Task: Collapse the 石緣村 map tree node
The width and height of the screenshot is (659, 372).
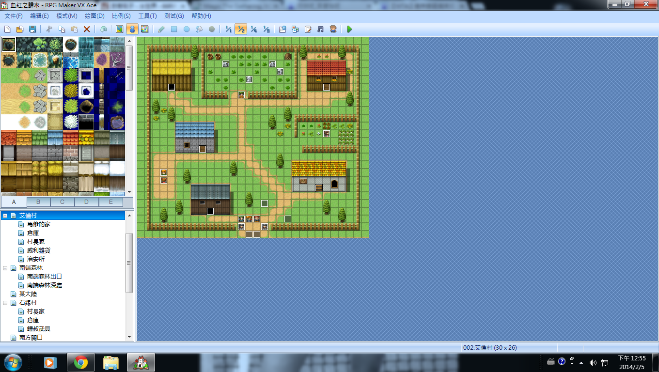Action: 5,303
